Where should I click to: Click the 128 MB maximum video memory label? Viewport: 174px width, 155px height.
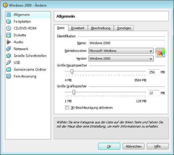[x=141, y=101]
